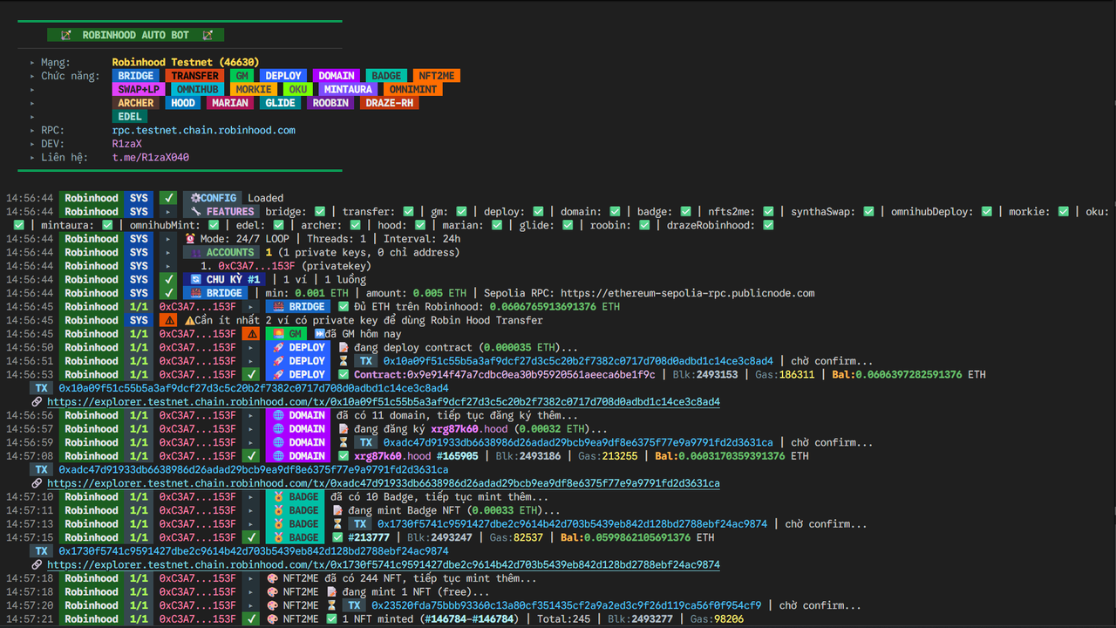Click the t.me/R1zaX040 contact link
The image size is (1116, 628).
click(x=151, y=157)
